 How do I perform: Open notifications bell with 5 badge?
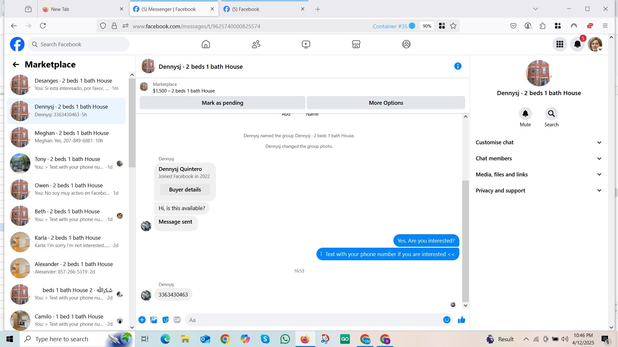click(577, 44)
